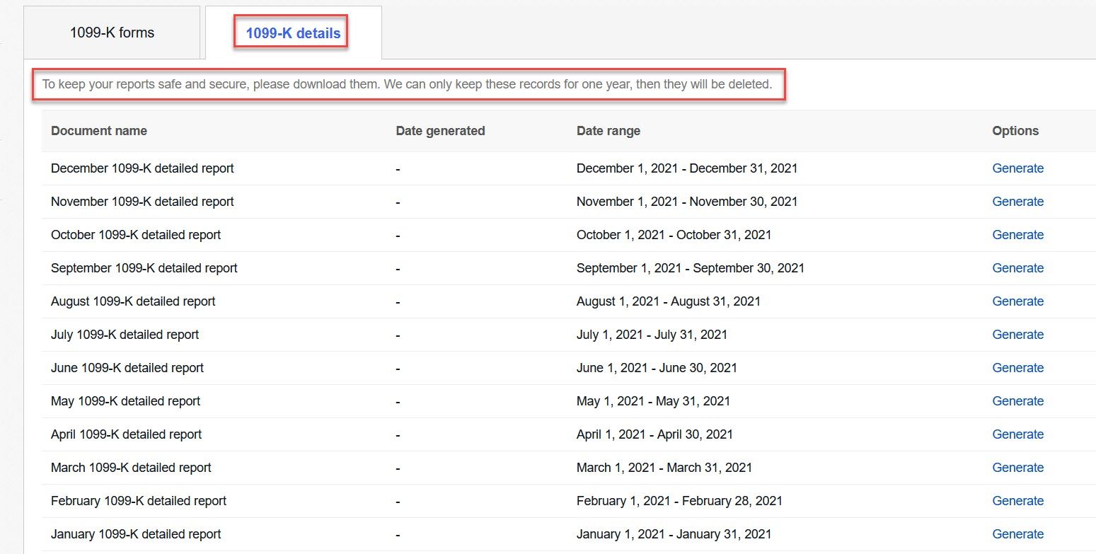Select the September 1099-K detailed report name

pyautogui.click(x=144, y=268)
